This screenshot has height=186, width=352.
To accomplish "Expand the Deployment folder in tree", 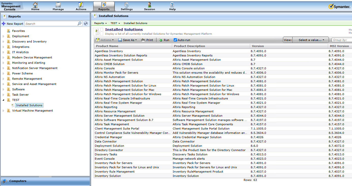I will 4,36.
